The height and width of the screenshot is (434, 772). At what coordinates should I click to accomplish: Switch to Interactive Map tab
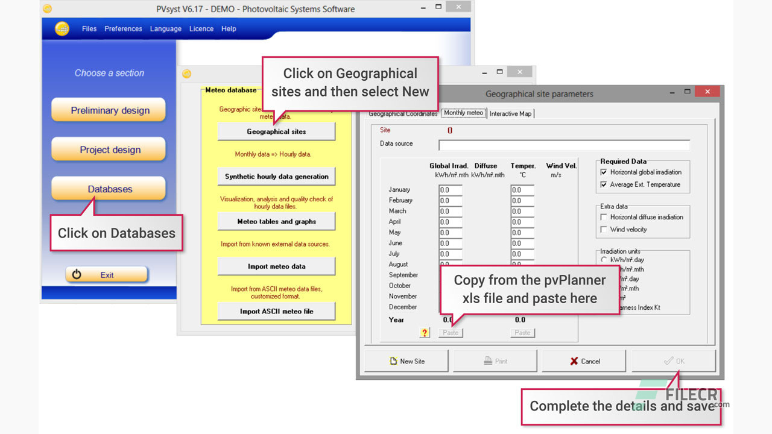[x=511, y=113]
